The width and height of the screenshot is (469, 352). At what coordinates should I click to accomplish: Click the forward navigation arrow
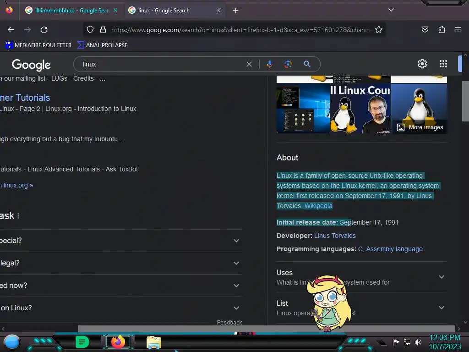27,30
